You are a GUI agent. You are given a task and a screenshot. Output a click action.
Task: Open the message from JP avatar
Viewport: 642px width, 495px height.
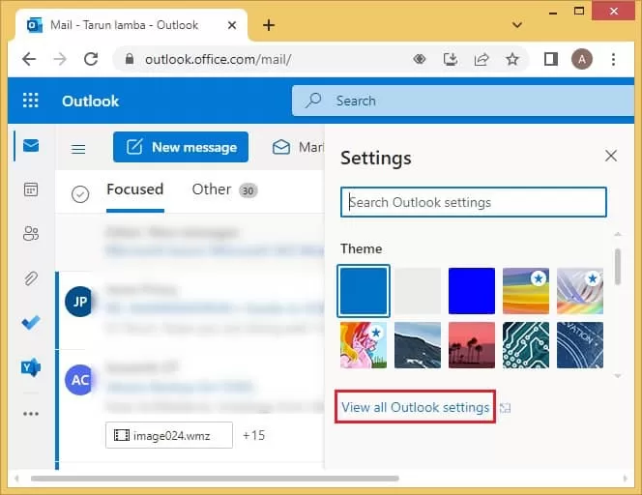[79, 302]
